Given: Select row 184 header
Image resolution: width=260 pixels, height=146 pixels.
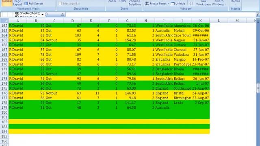Looking at the screenshot, I should point(4,131).
